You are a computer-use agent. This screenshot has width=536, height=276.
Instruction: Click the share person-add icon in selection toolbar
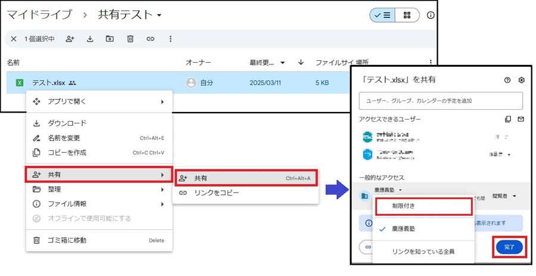[x=70, y=39]
